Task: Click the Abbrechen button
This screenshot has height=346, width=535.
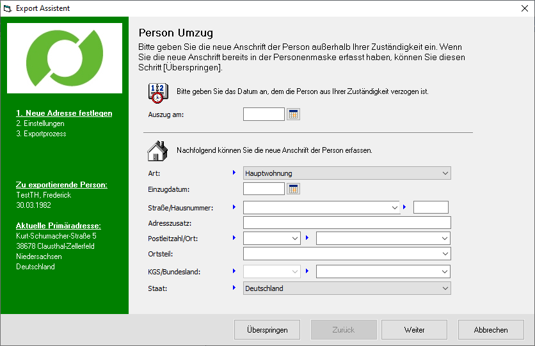Action: click(x=491, y=330)
